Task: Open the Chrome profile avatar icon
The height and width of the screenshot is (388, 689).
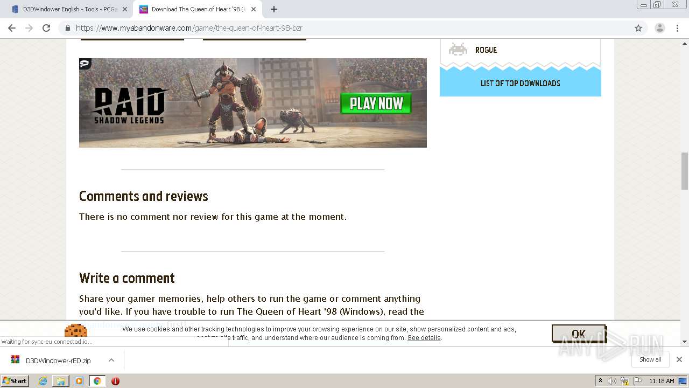Action: 660,28
